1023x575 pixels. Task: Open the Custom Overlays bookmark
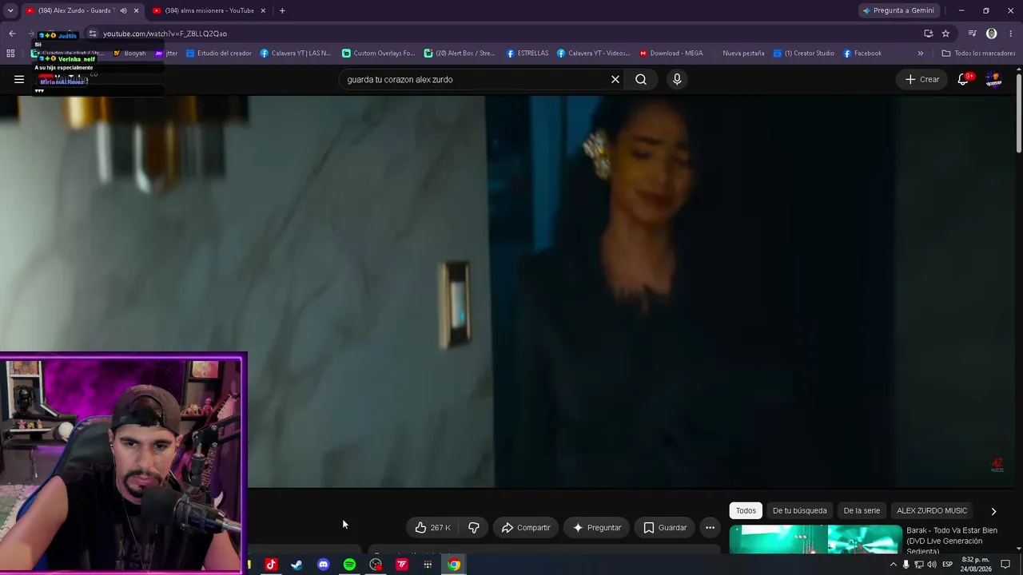pos(378,54)
